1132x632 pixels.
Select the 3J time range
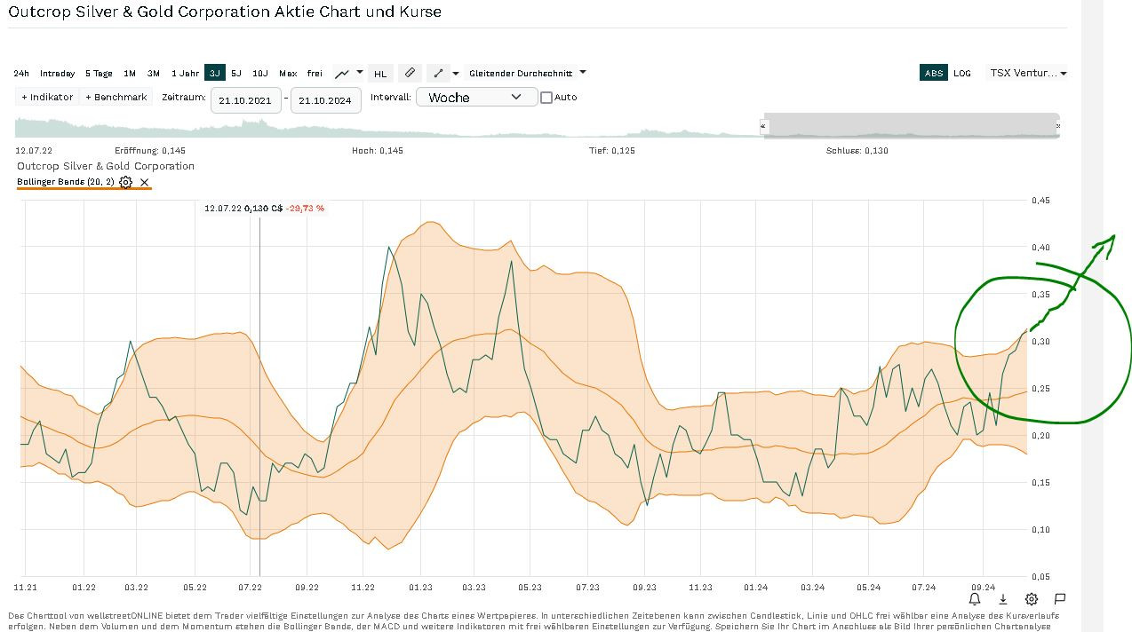214,73
